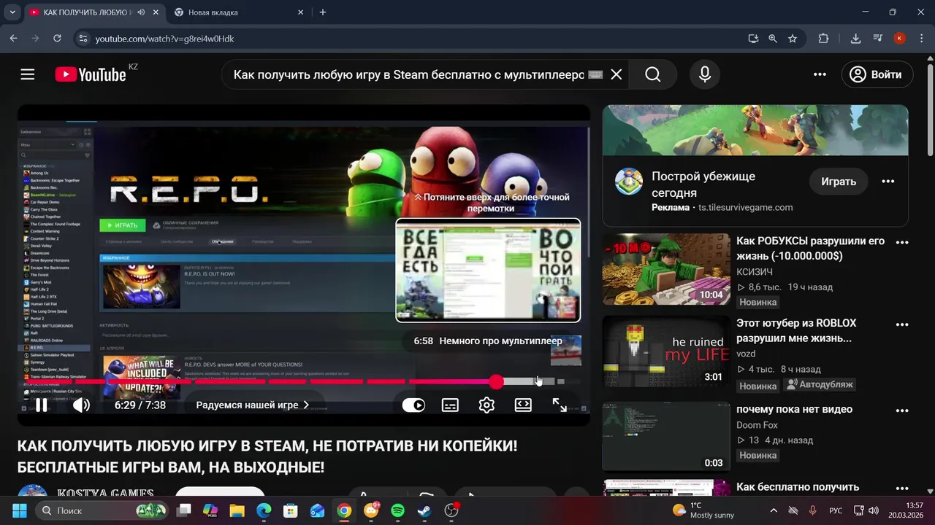
Task: Toggle the autoplay switch
Action: 413,405
